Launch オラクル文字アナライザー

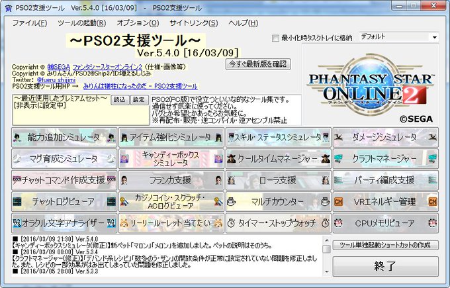[x=64, y=223]
